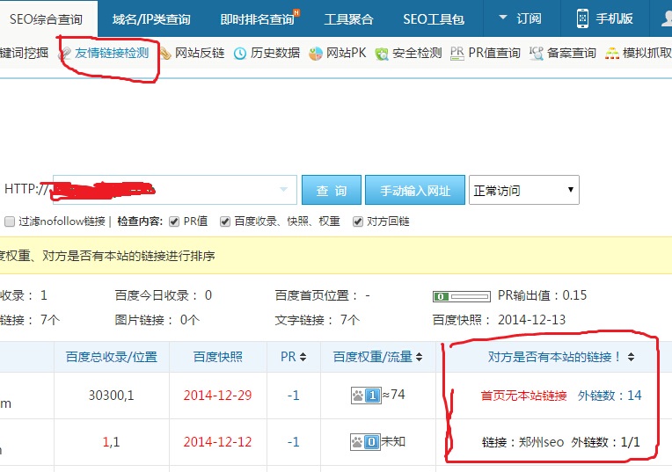
Task: Click the 30300,1 index value
Action: [112, 395]
